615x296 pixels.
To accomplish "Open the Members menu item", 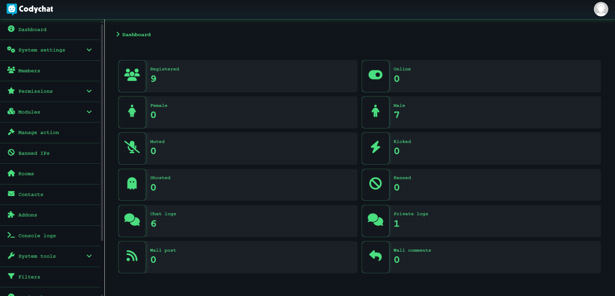I will (x=29, y=71).
